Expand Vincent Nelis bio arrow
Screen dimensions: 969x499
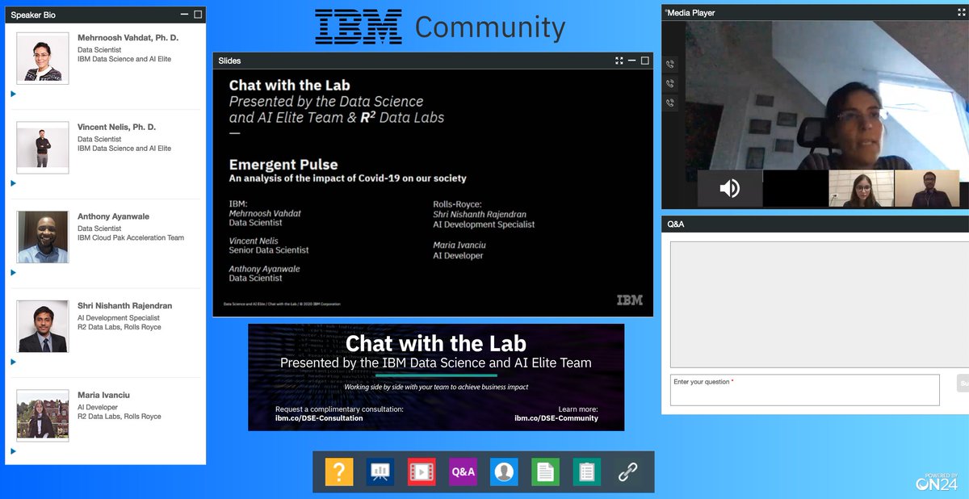[13, 183]
